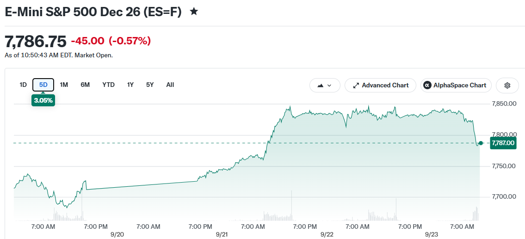Screen dimensions: 525x239
Task: Select the 5D time range
Action: (43, 85)
